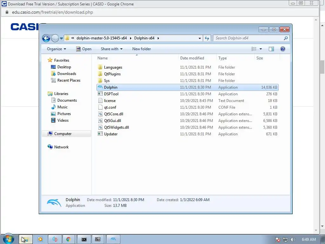Click the 6:49 AM taskbar clock
This screenshot has height=244, width=325.
[308, 240]
